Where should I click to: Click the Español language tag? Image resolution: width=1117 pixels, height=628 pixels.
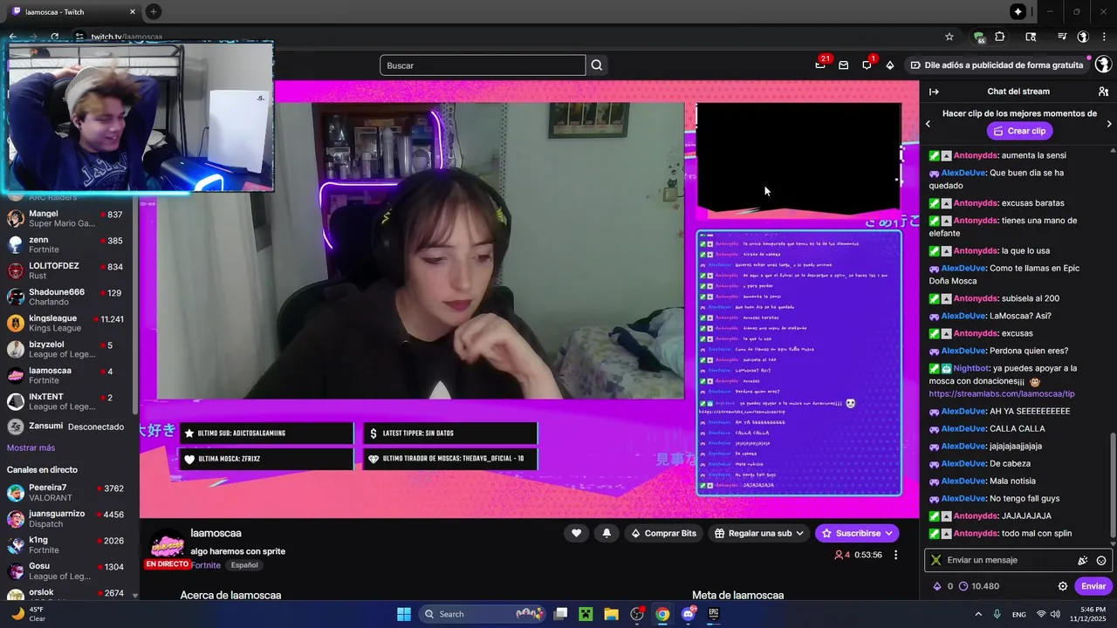(244, 565)
